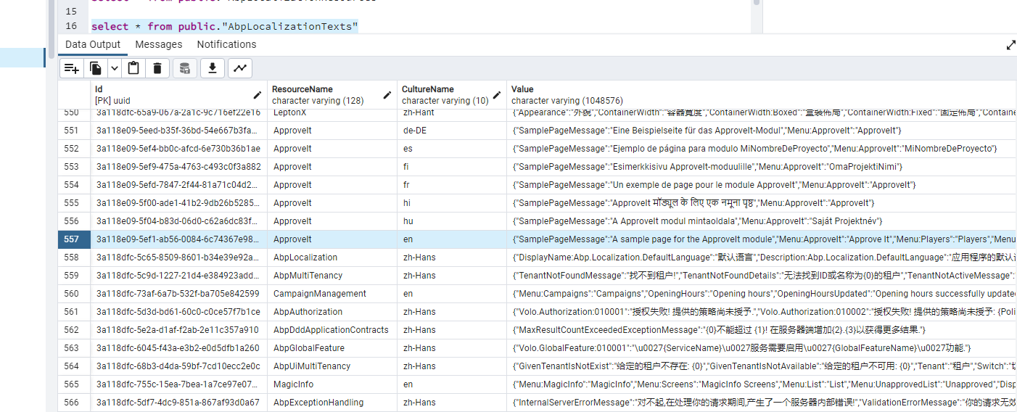This screenshot has height=412, width=1017.
Task: Select row 560 CampaignManagement resource cell
Action: (319, 294)
